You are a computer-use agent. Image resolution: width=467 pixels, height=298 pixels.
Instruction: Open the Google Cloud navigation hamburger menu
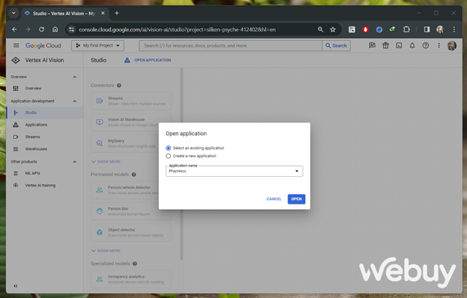click(x=16, y=45)
